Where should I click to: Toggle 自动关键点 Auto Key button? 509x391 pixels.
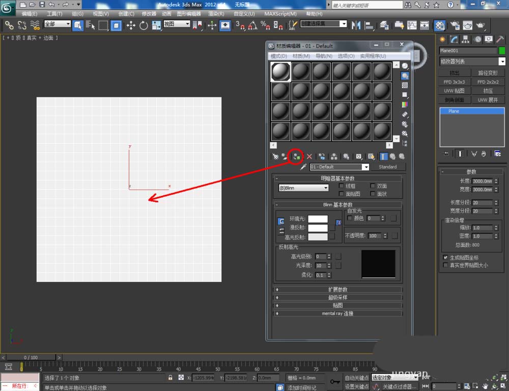pos(356,378)
